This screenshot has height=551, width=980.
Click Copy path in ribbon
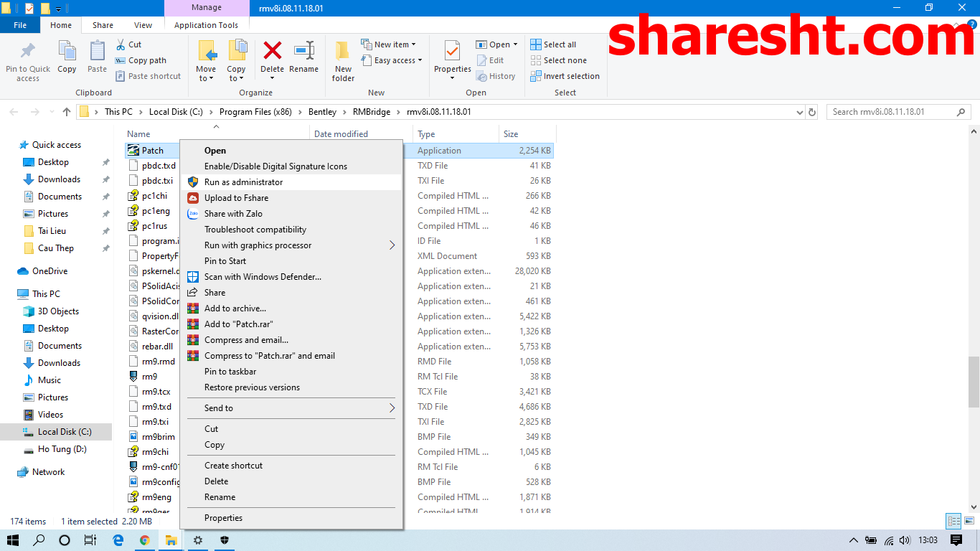141,60
